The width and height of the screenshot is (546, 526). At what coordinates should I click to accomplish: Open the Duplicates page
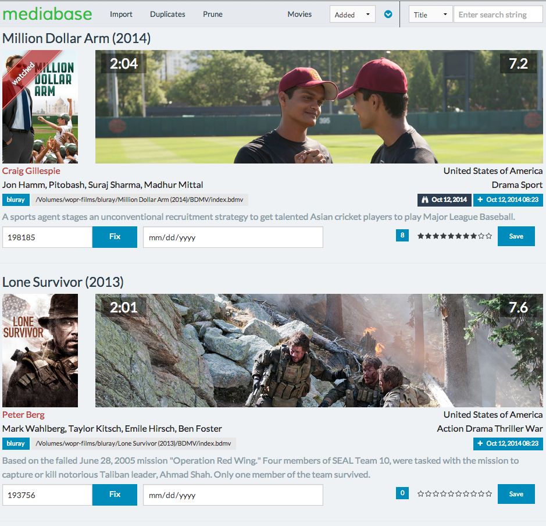tap(167, 15)
